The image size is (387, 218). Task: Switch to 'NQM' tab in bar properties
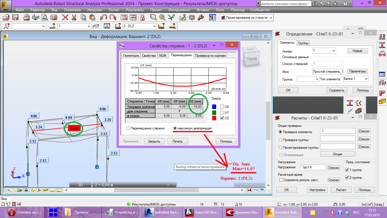[163, 56]
